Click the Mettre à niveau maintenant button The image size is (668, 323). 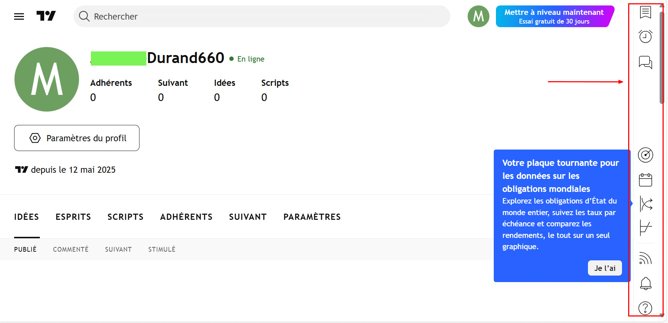click(x=554, y=16)
